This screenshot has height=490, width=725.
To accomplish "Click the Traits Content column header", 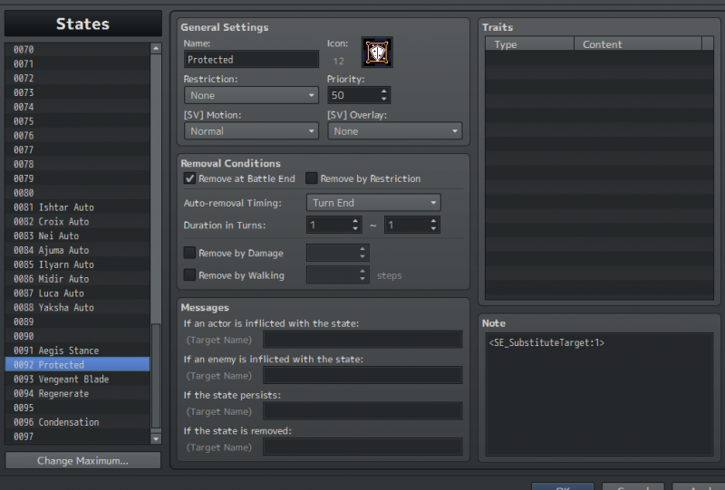I will coord(638,44).
